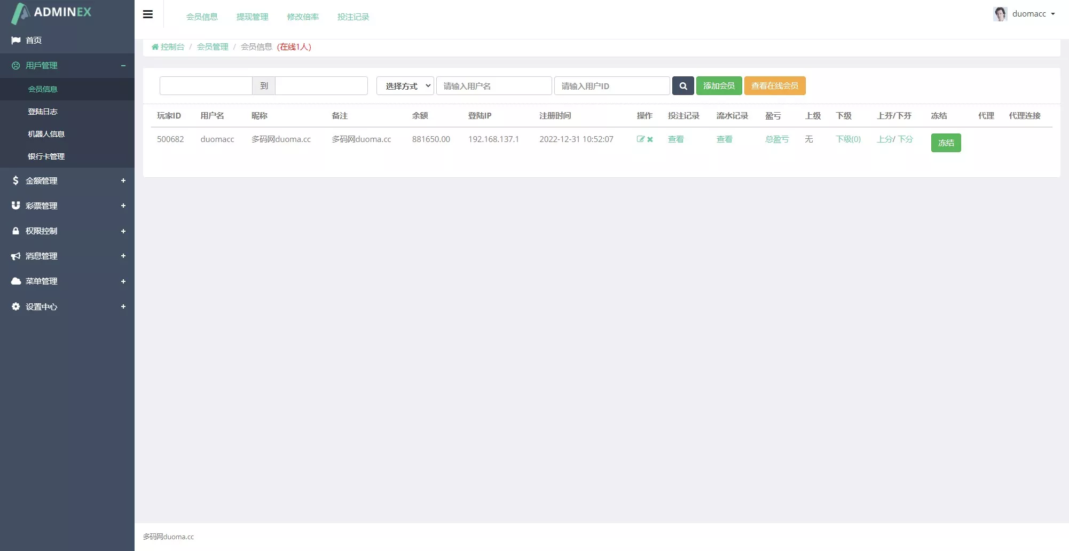Focus the 请输入用户名 input field

click(x=493, y=86)
